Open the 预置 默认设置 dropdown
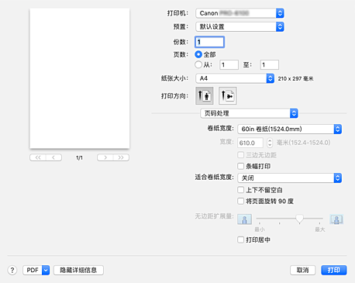 [x=240, y=26]
